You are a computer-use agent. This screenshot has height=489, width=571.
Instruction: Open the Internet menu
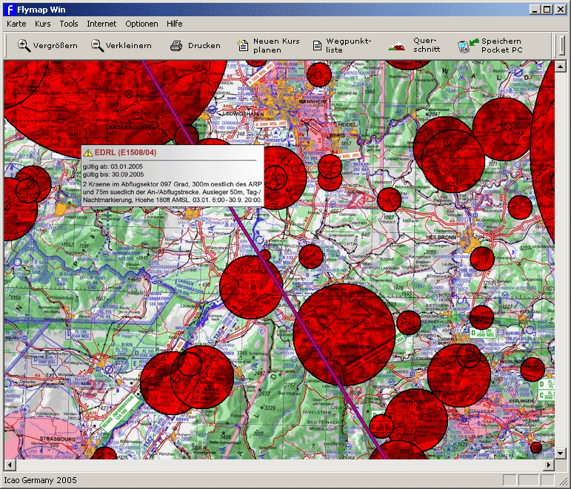(101, 24)
